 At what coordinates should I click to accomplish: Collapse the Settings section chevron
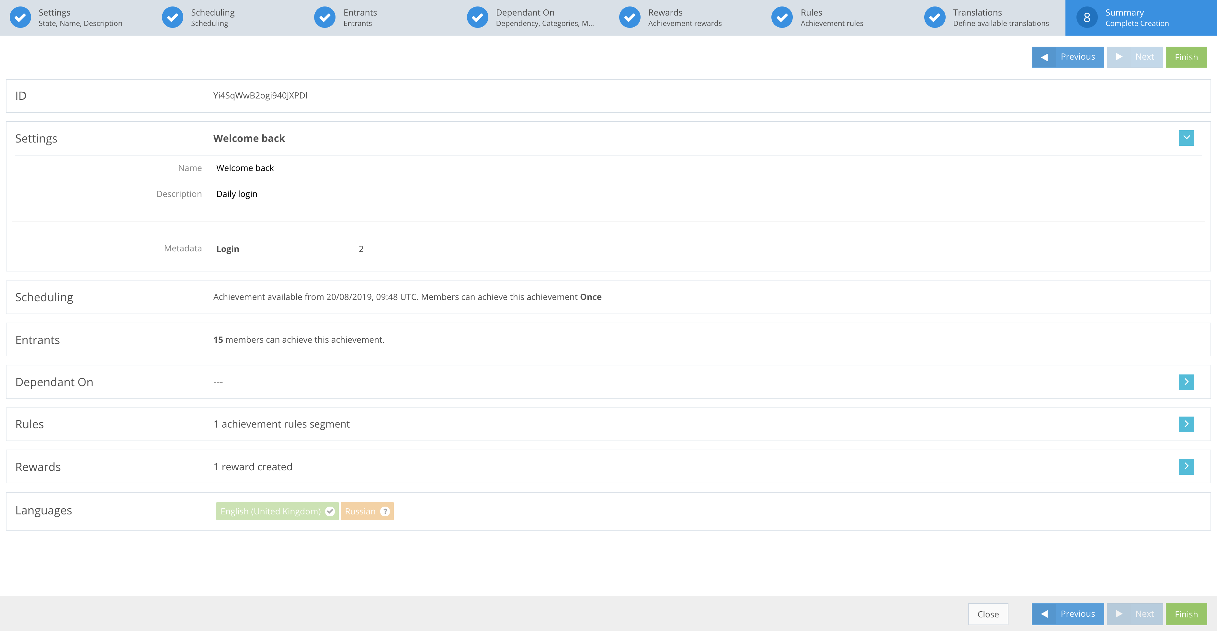tap(1186, 138)
